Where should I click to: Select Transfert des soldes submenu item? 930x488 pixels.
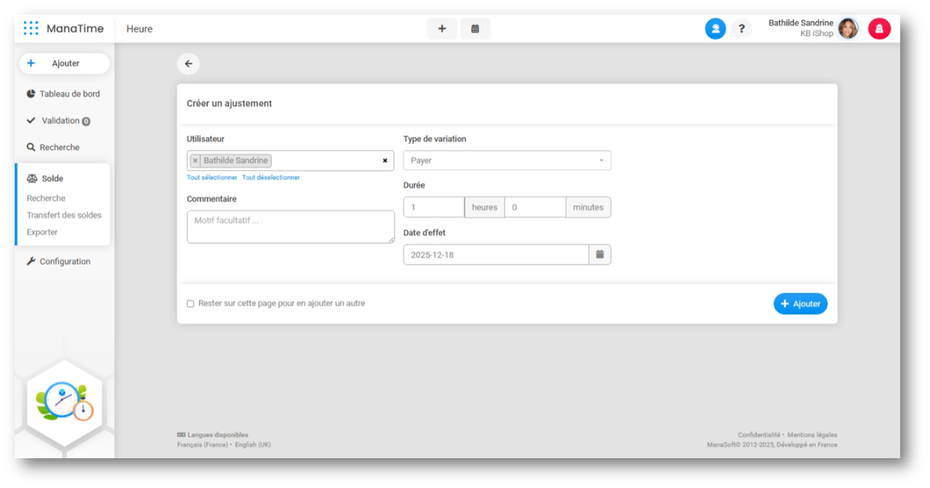[x=64, y=215]
